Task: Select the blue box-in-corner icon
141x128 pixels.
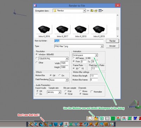Action: (51, 124)
